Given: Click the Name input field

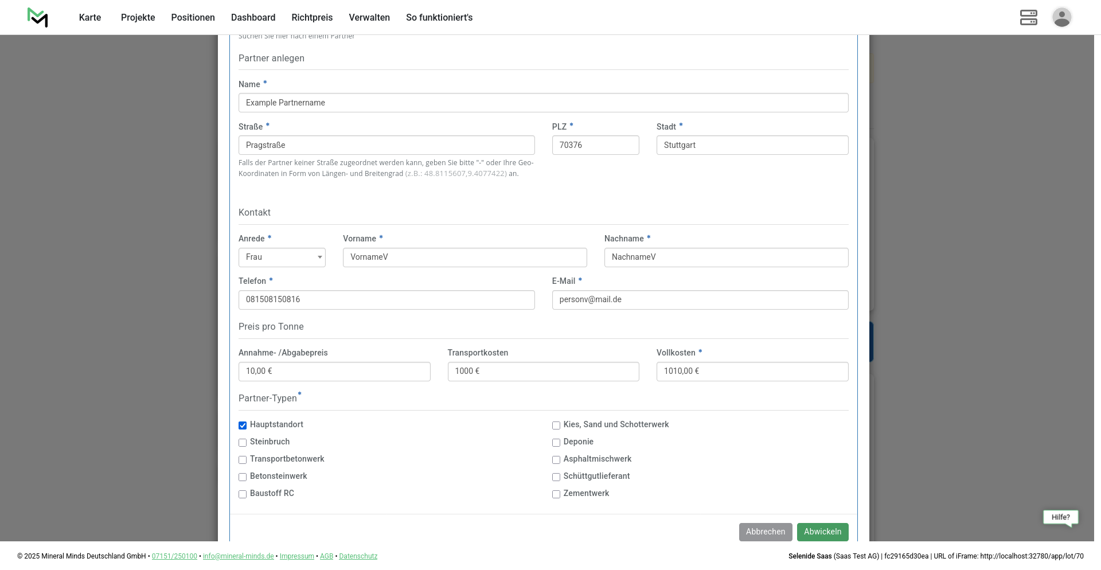Looking at the screenshot, I should [543, 103].
